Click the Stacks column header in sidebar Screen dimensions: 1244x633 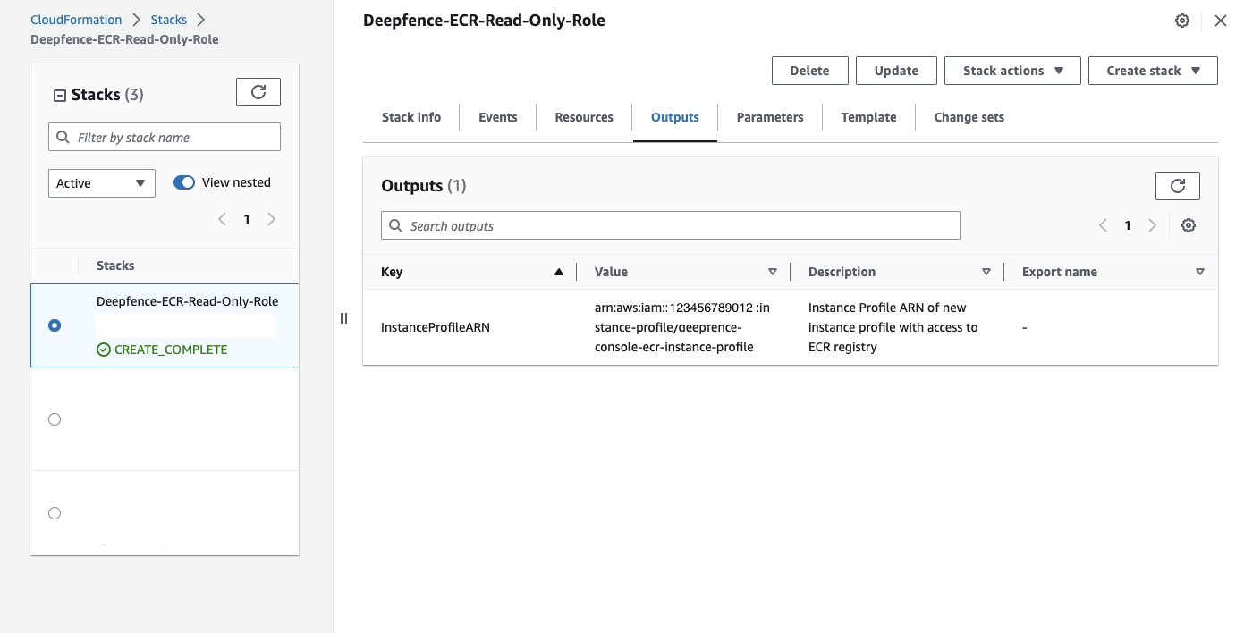115,266
